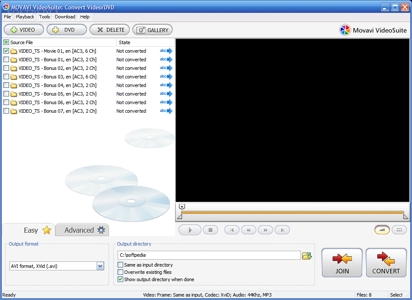Click the Stop playback button
Image resolution: width=412 pixels, height=300 pixels.
(x=210, y=230)
